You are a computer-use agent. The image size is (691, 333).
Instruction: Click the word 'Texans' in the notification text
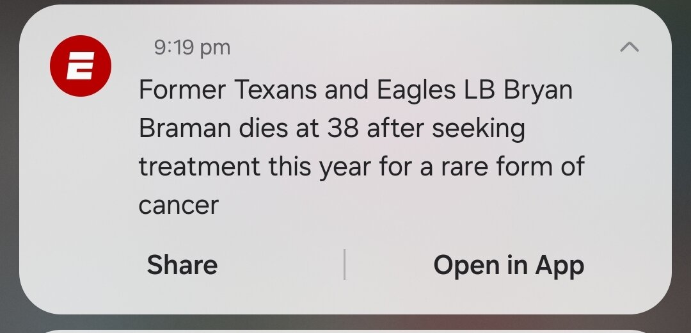coord(275,90)
